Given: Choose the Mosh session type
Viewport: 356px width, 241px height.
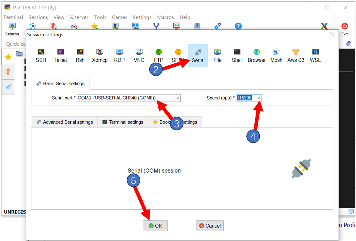Looking at the screenshot, I should tap(276, 55).
